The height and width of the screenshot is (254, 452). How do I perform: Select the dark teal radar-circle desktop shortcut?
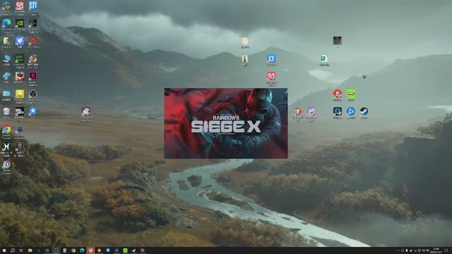coord(337,111)
